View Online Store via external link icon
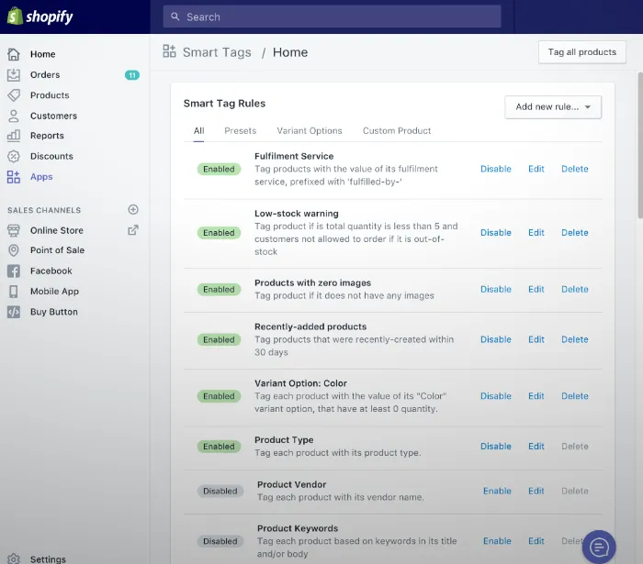Image resolution: width=643 pixels, height=564 pixels. coord(133,230)
